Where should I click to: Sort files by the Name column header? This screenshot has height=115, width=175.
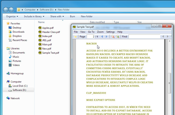pos(41,22)
